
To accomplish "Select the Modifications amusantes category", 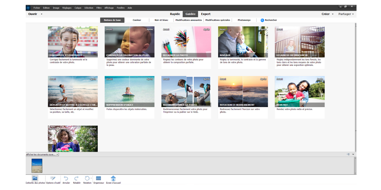I will (189, 20).
